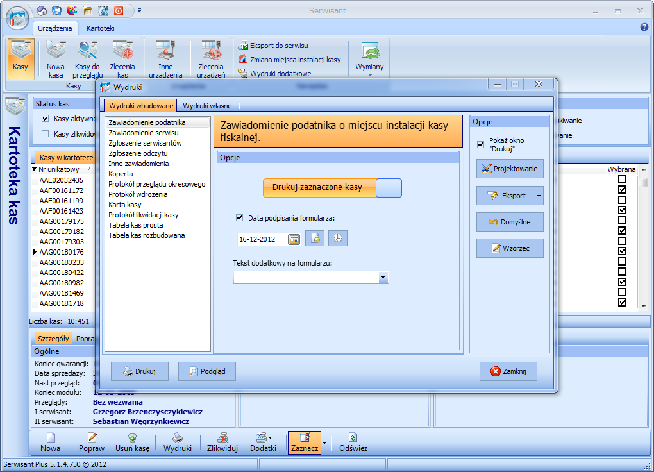Click Usuń kasę in the bottom toolbar
Screen dimensions: 654x472
pos(132,442)
